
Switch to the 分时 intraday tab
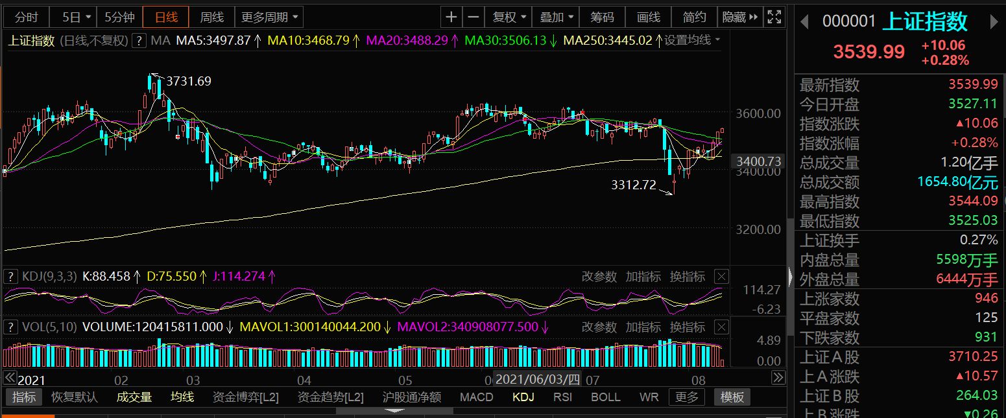coord(26,17)
